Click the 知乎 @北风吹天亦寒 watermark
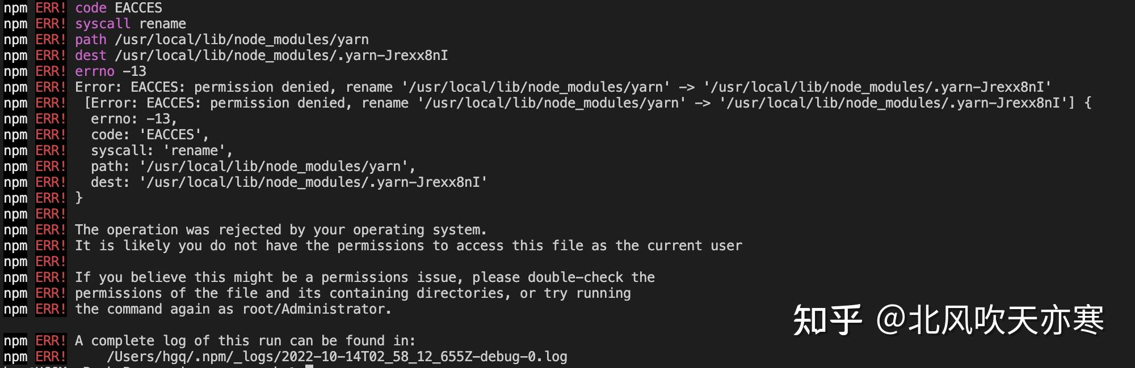 click(x=948, y=320)
